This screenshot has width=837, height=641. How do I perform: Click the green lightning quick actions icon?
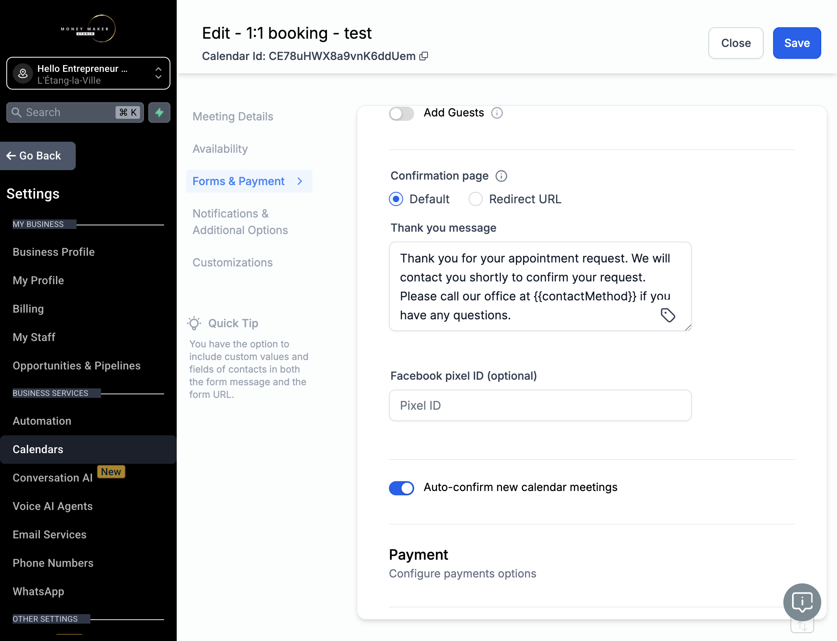coord(159,112)
